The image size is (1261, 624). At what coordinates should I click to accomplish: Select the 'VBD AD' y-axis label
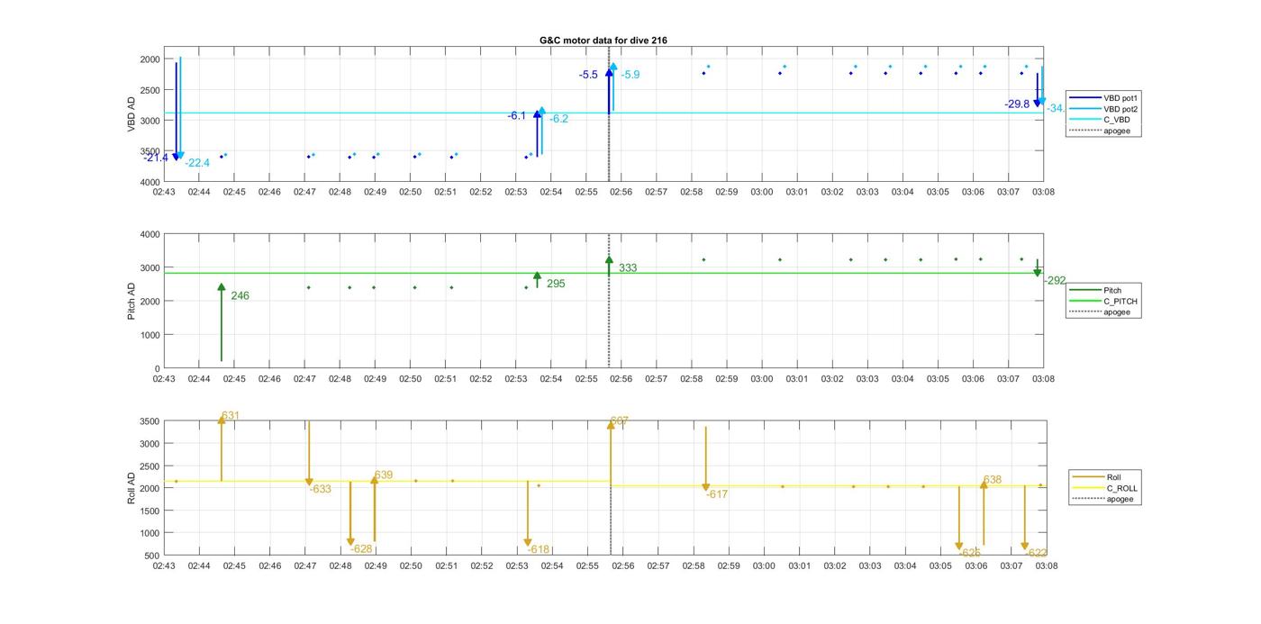pos(132,114)
